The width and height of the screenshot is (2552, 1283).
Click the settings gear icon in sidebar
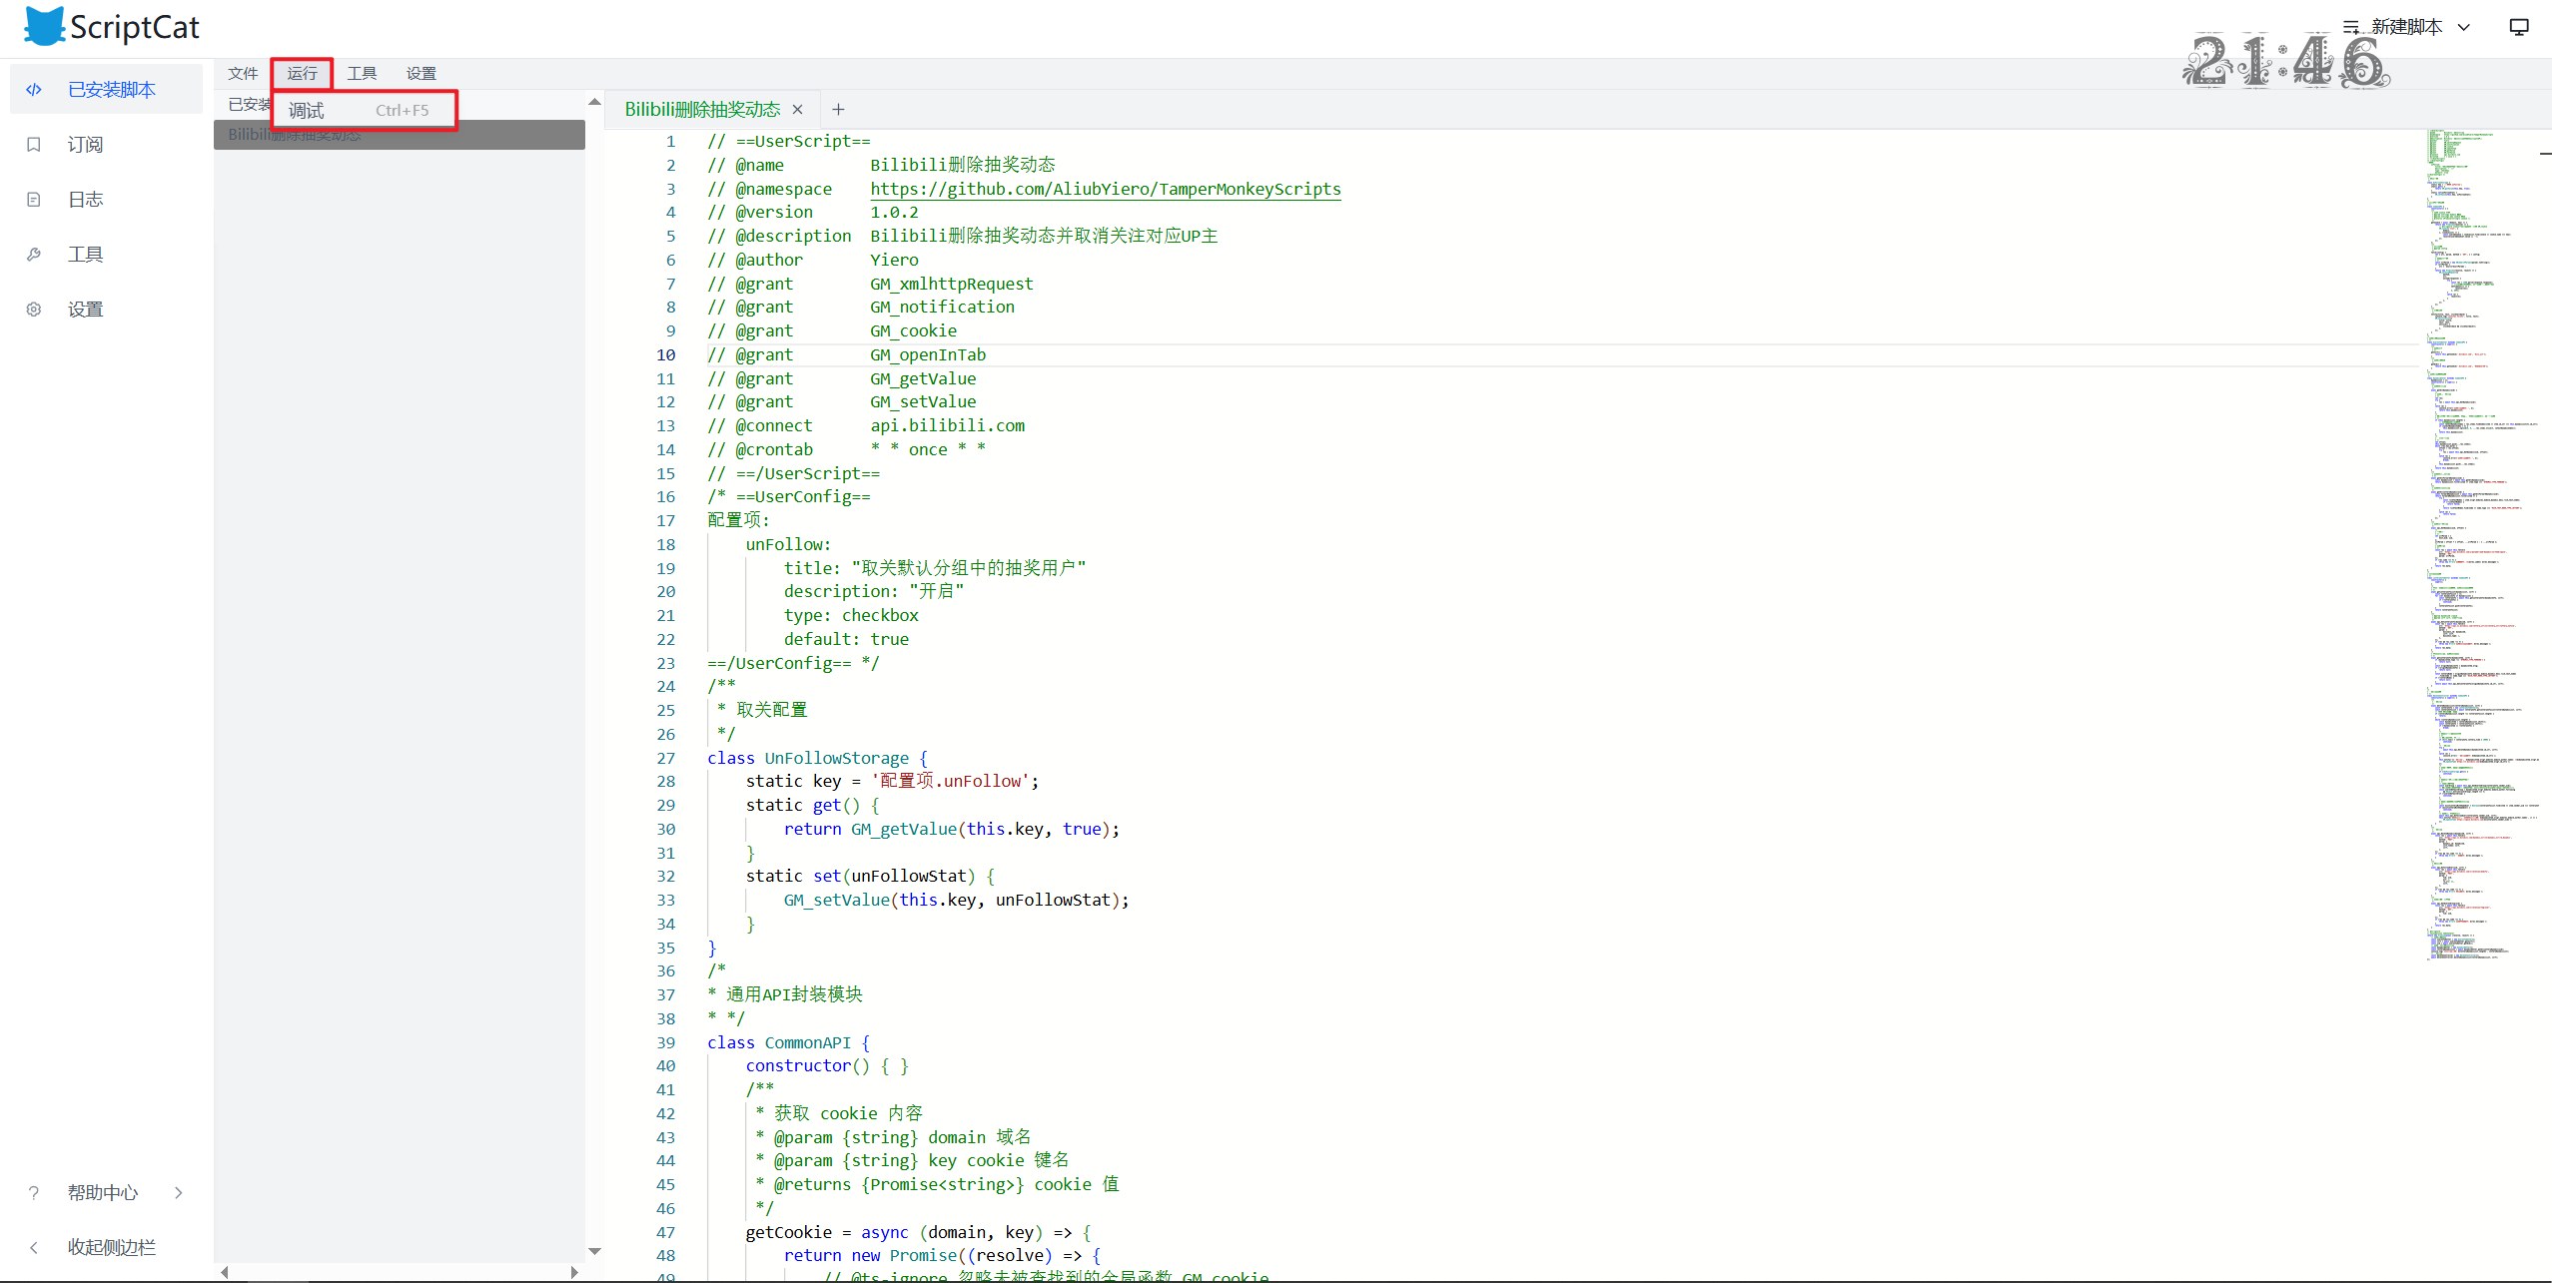coord(34,310)
